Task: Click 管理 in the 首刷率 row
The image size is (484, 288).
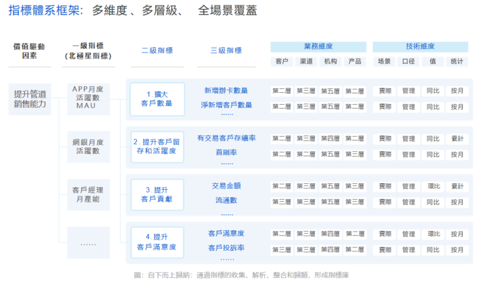Action: (408, 155)
